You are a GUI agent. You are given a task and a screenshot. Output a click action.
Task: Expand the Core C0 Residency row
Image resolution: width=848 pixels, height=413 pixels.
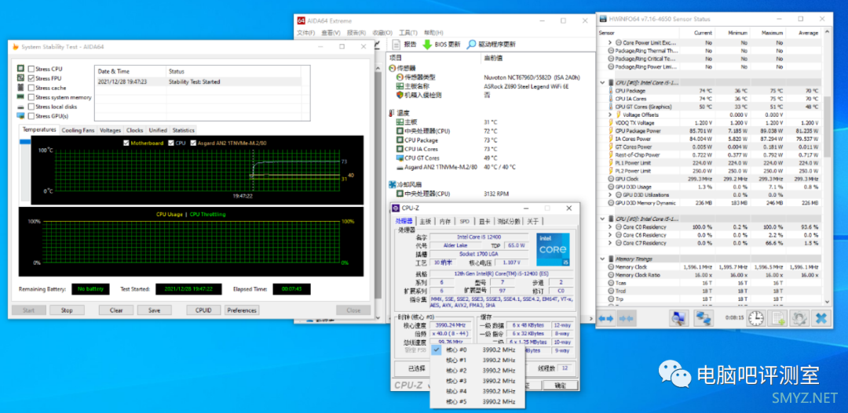click(x=611, y=226)
